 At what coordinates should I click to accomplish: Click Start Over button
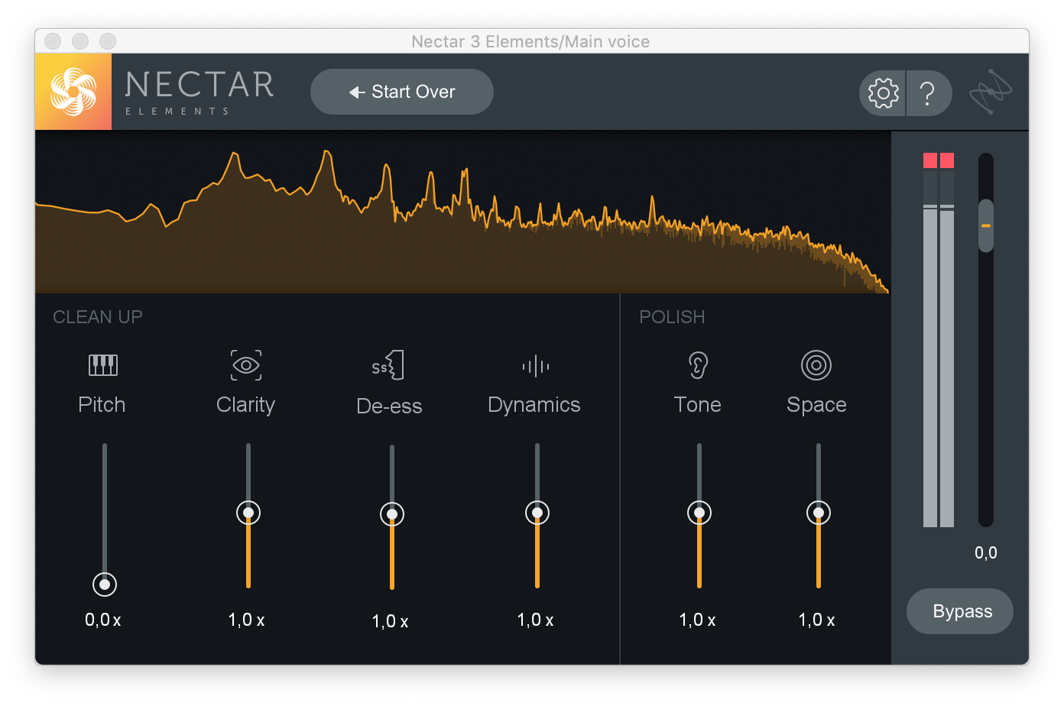point(402,92)
